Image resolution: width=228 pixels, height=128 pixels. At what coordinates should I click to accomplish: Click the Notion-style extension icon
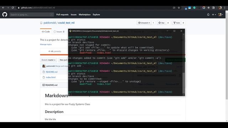(x=213, y=8)
